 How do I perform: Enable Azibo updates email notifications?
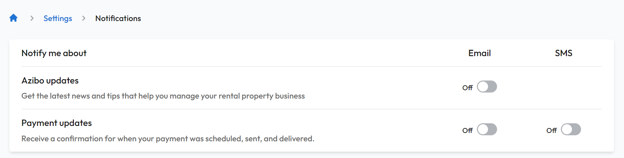(487, 87)
